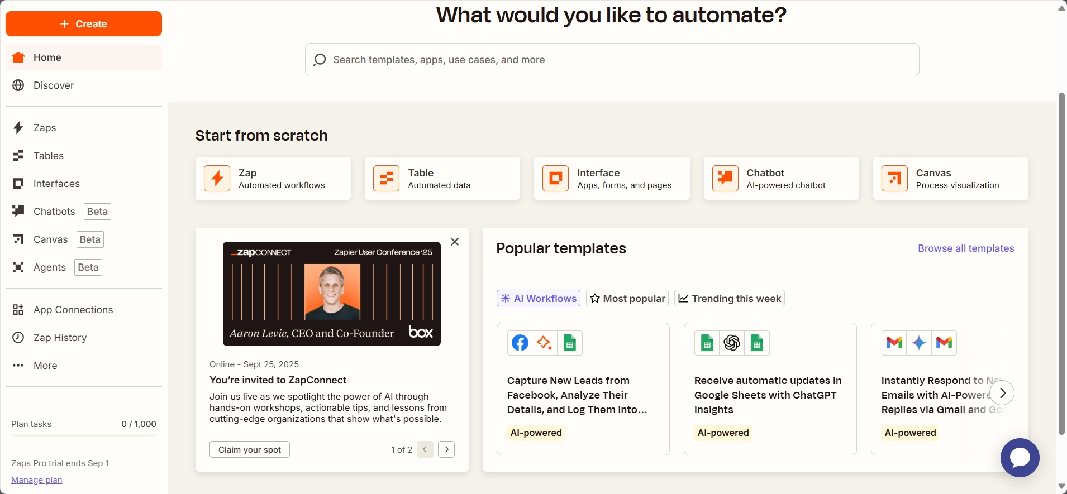
Task: Click the Chatbot card icon
Action: click(x=725, y=179)
